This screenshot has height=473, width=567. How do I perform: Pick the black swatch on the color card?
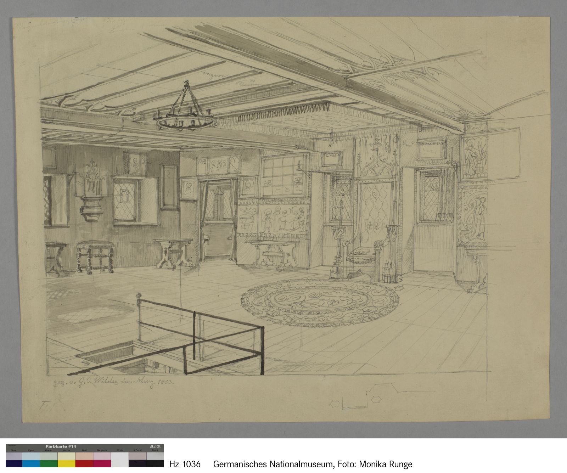(155, 464)
